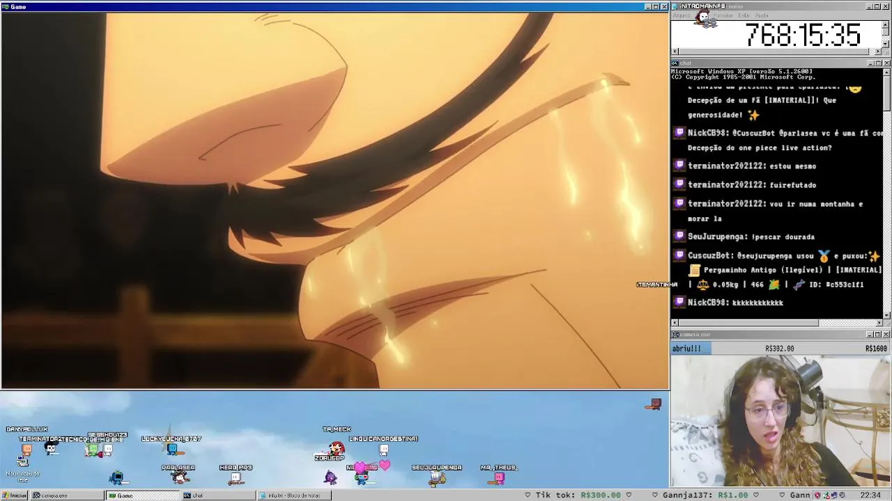Open info.txt Bloco de notas taskbar item
The height and width of the screenshot is (501, 892).
tap(294, 495)
